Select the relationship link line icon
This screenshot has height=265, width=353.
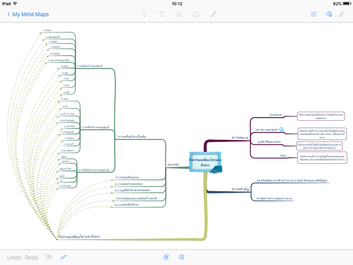point(63,257)
